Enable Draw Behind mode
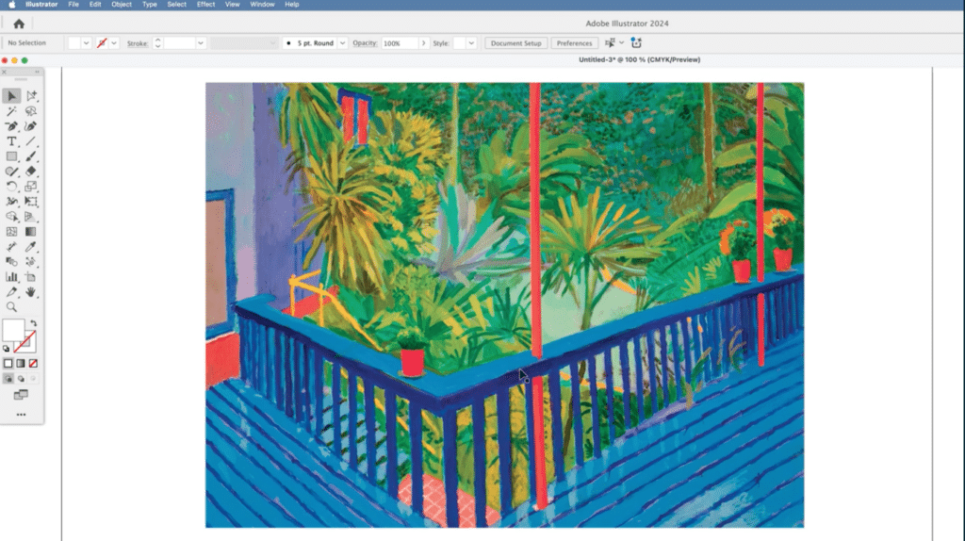The width and height of the screenshot is (965, 541). pos(21,379)
